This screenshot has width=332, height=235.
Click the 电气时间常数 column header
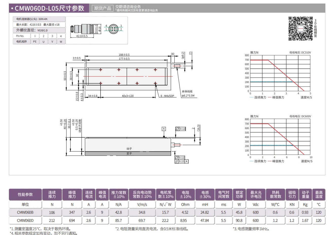click(223, 194)
